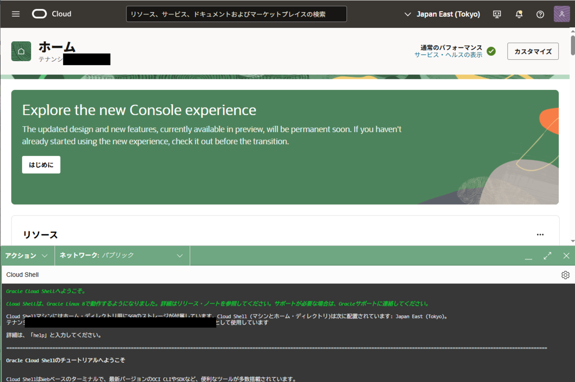Open the notifications bell
The image size is (575, 382).
(x=519, y=14)
